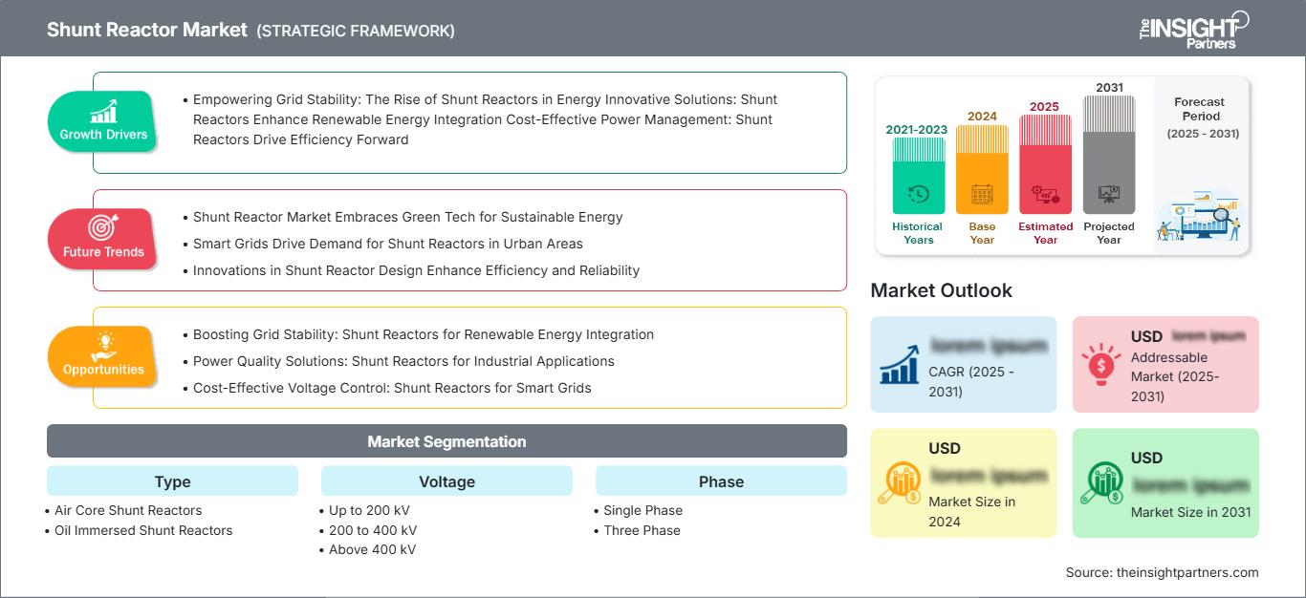
Task: Click the Phase segment header
Action: point(721,481)
